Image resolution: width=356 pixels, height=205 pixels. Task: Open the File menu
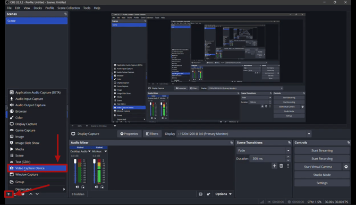coord(9,8)
